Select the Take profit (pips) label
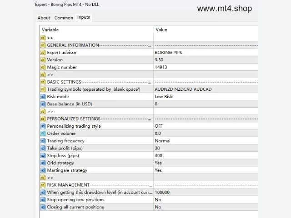291x218 pixels. (65, 148)
